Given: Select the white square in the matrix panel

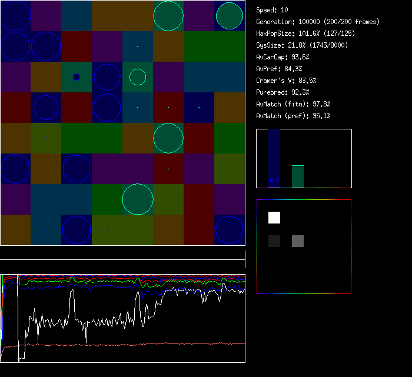Looking at the screenshot, I should [274, 218].
